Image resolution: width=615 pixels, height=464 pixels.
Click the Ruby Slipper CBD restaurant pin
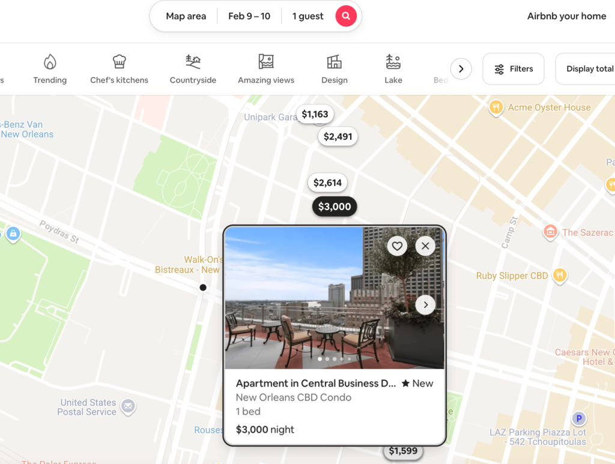tap(560, 276)
